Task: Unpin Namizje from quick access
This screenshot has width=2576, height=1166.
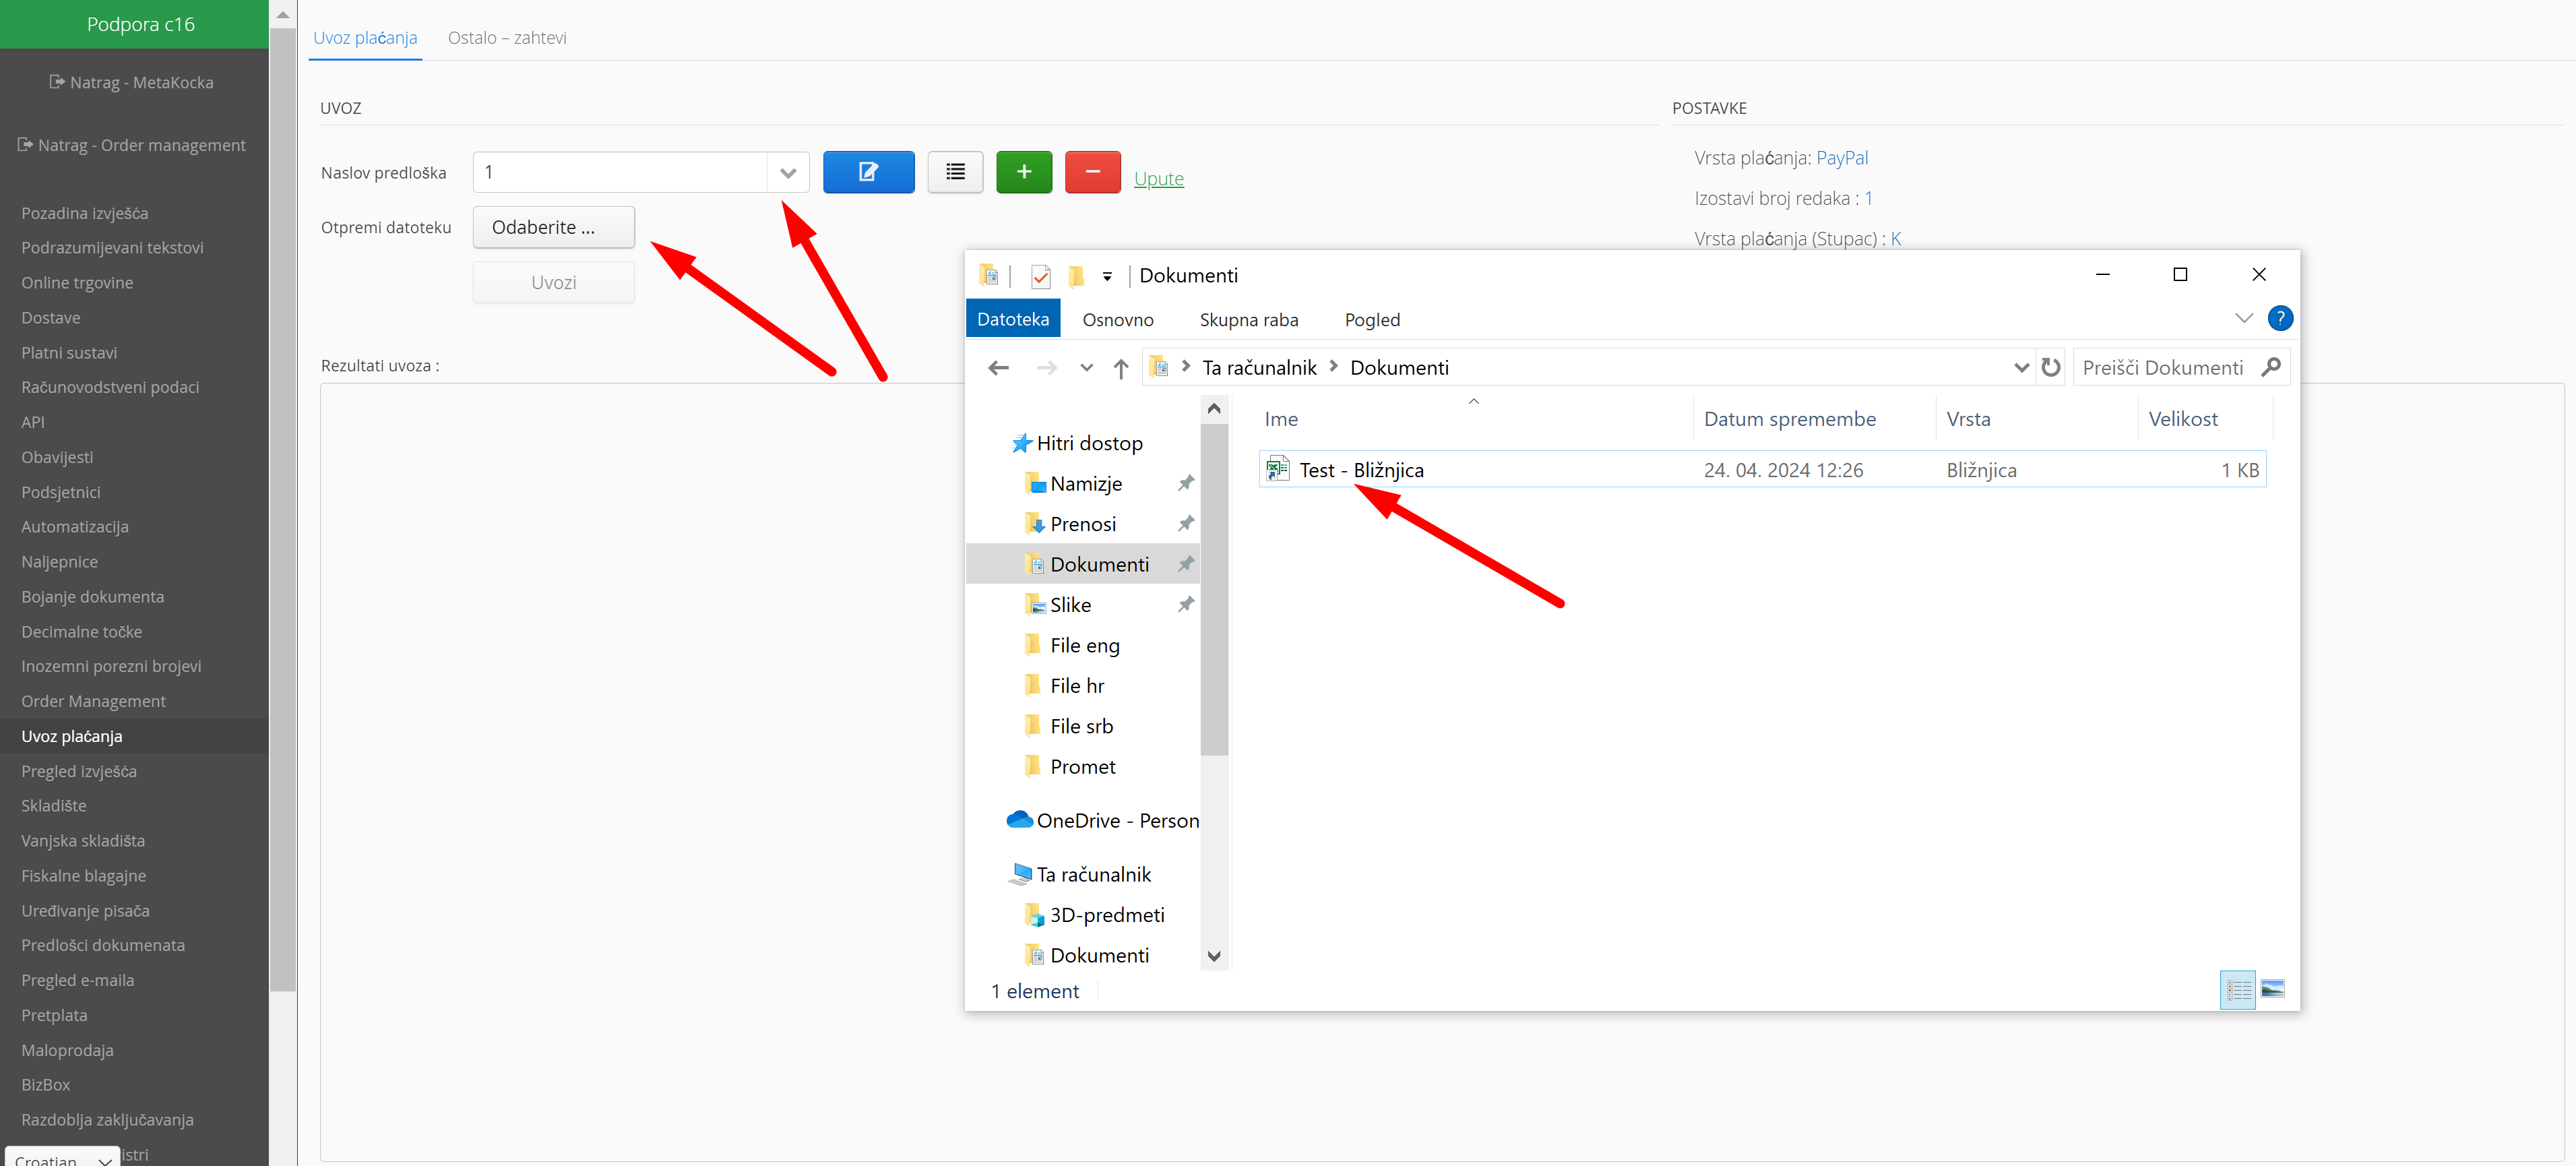Action: point(1185,483)
